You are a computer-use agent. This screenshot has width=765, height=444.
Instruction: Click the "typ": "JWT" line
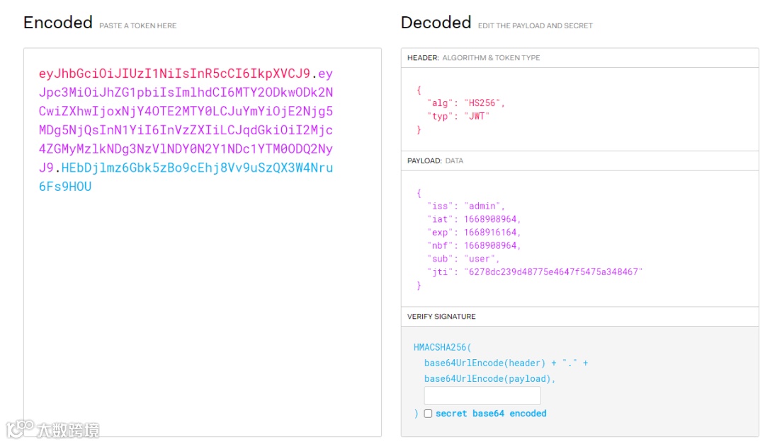[458, 116]
